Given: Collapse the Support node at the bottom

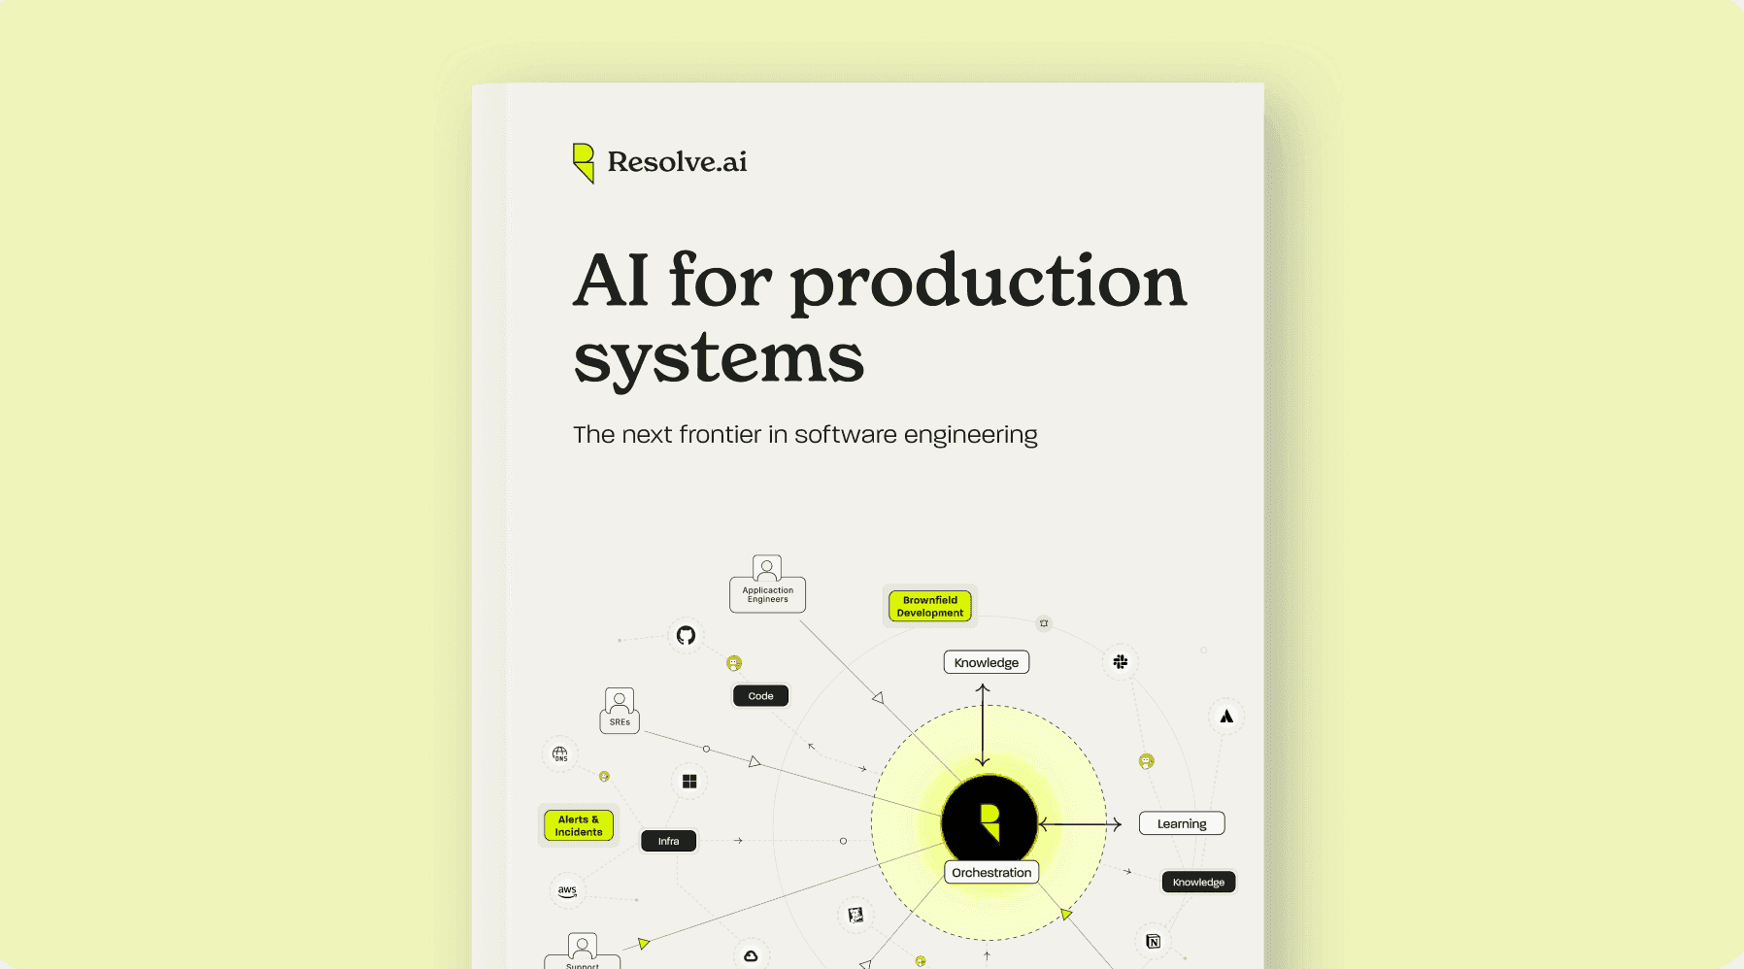Looking at the screenshot, I should [581, 954].
